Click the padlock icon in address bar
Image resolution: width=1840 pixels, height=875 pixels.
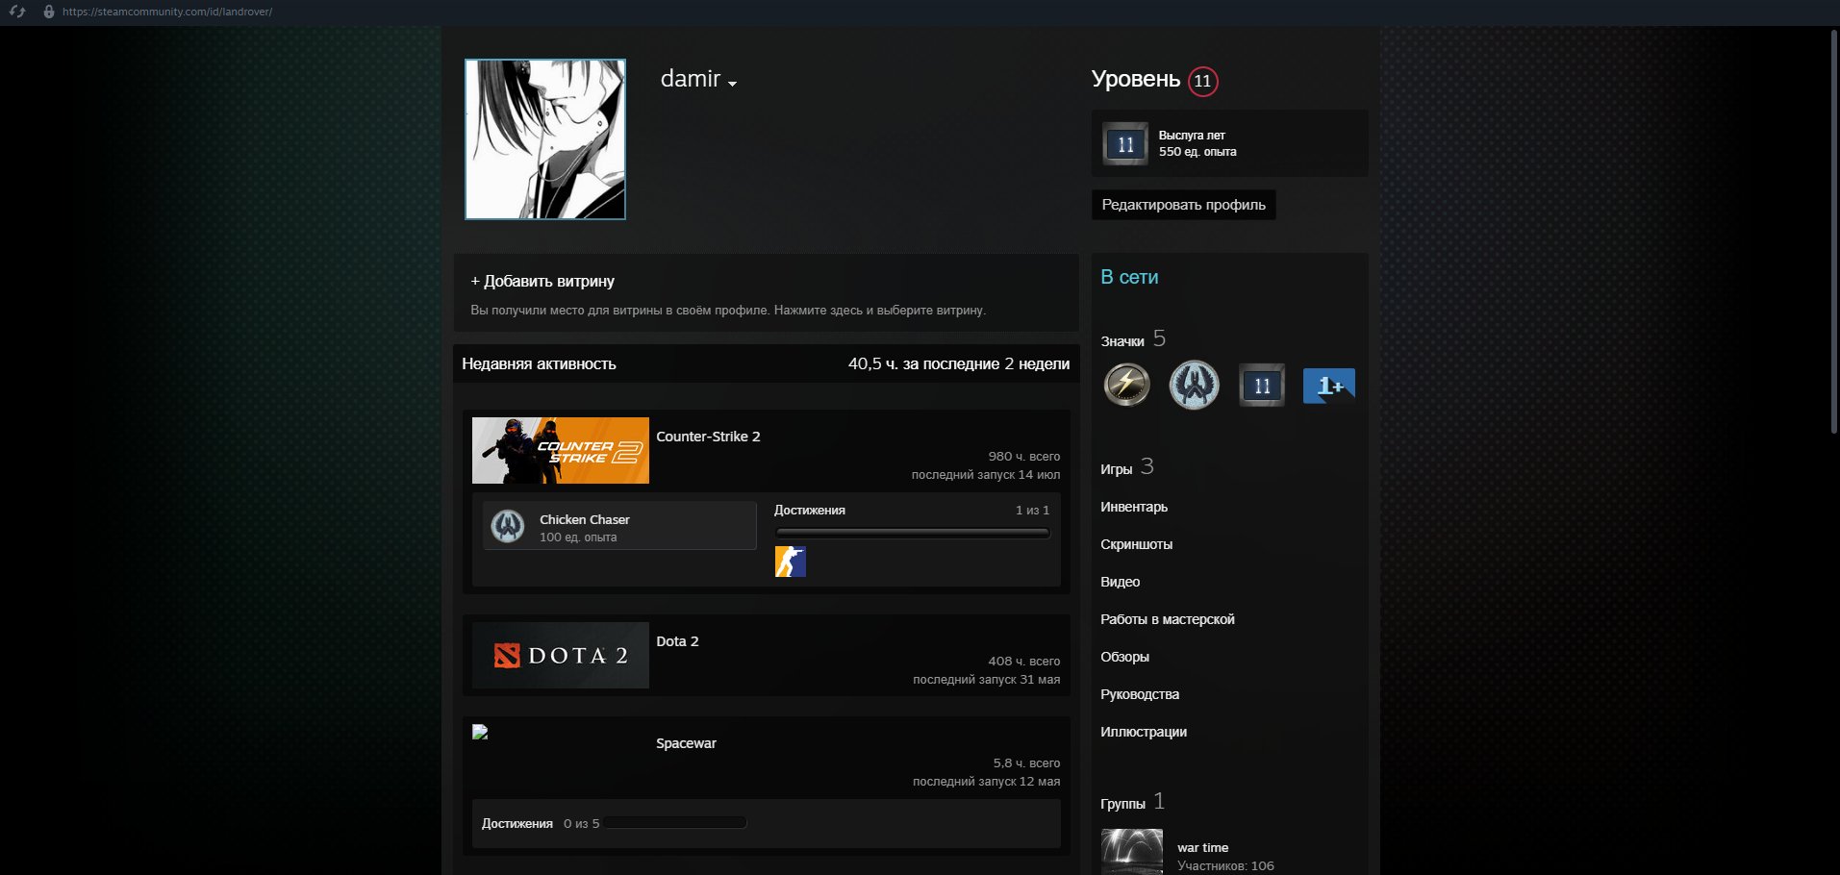pyautogui.click(x=48, y=12)
